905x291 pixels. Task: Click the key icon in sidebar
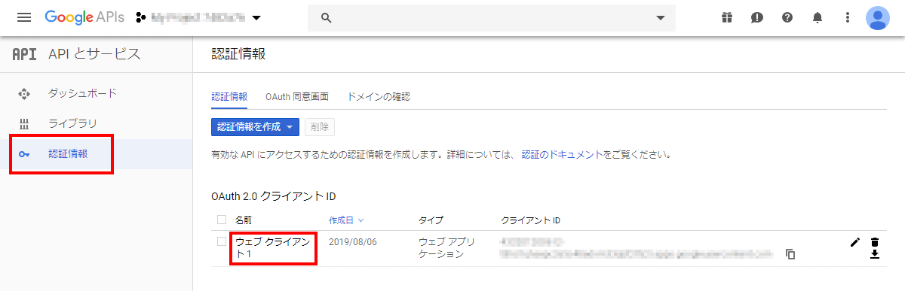click(23, 154)
